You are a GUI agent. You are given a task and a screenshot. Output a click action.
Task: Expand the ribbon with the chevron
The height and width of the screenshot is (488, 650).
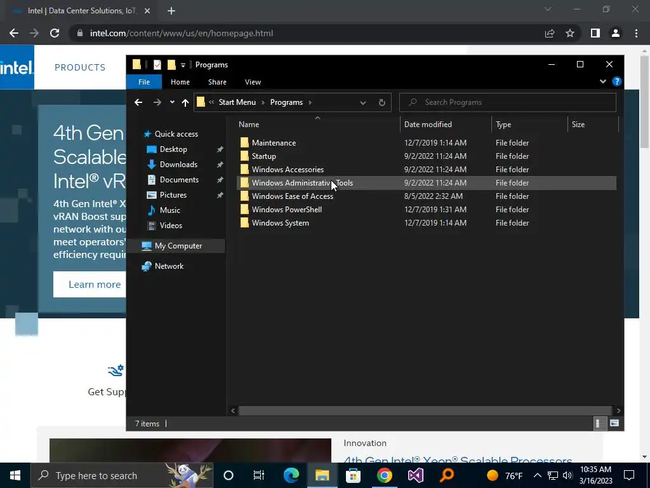603,82
